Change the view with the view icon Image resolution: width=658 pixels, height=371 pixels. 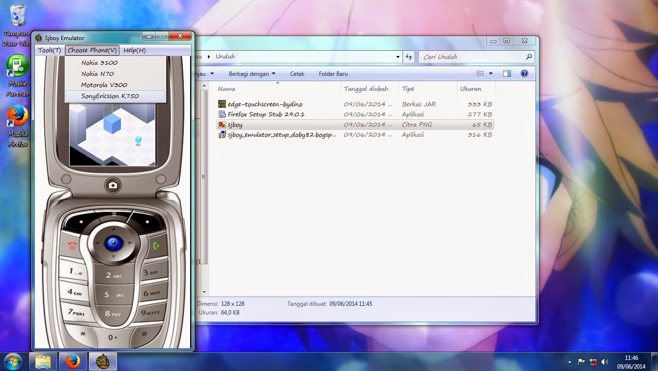point(480,73)
